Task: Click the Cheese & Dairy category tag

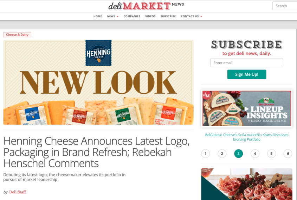Action: tap(17, 35)
